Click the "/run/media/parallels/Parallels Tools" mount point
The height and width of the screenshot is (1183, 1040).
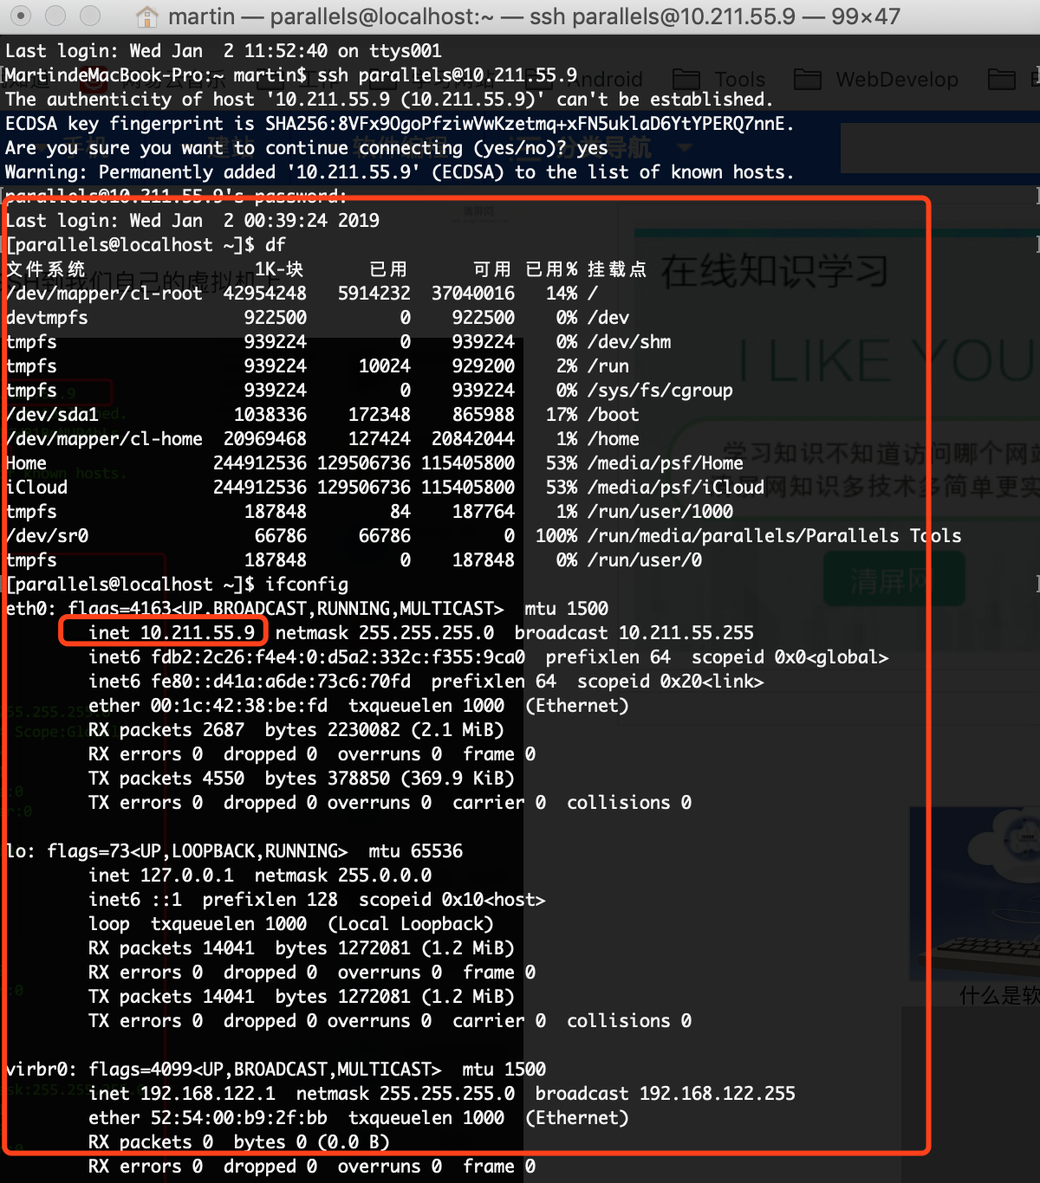click(775, 536)
